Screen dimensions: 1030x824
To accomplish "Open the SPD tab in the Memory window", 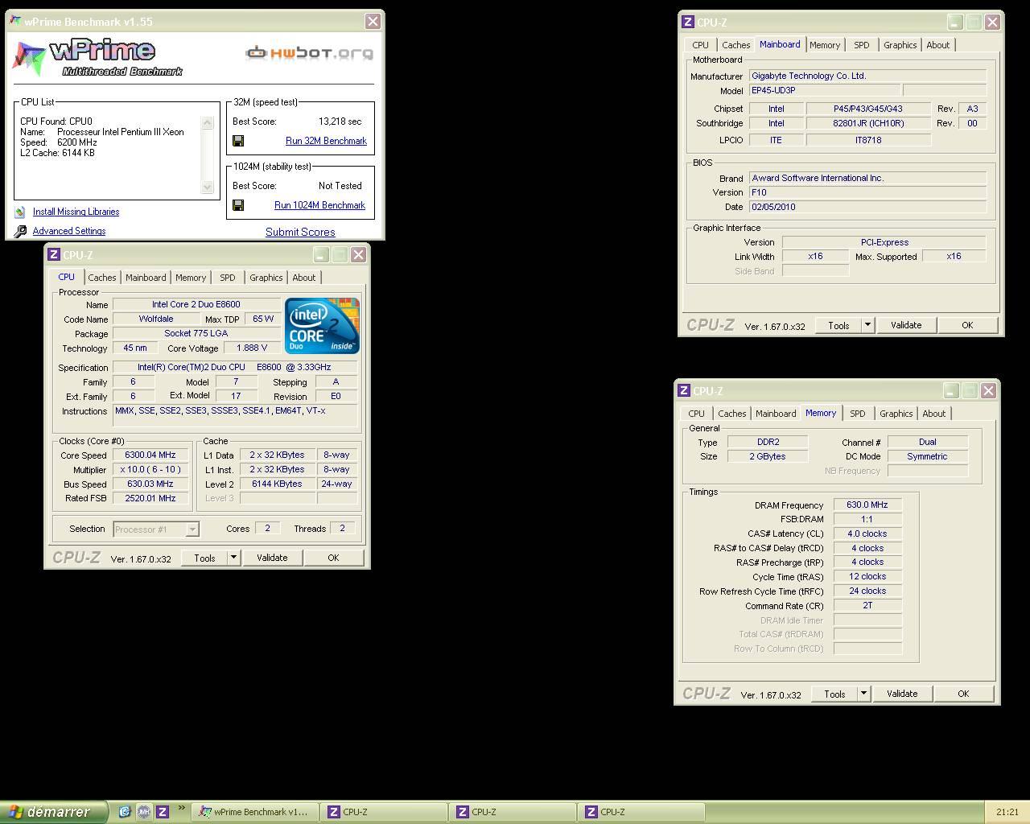I will (x=858, y=414).
